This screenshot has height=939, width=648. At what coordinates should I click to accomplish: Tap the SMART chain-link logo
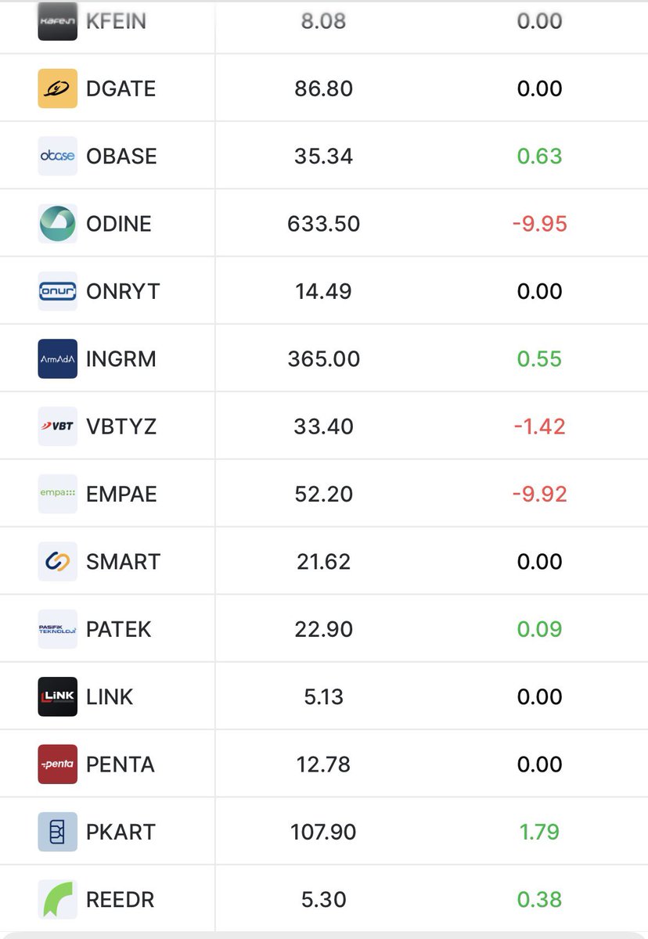click(x=58, y=562)
